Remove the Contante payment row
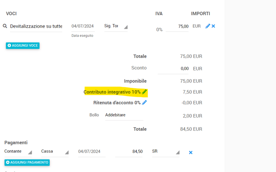The width and height of the screenshot is (276, 172). 191,152
